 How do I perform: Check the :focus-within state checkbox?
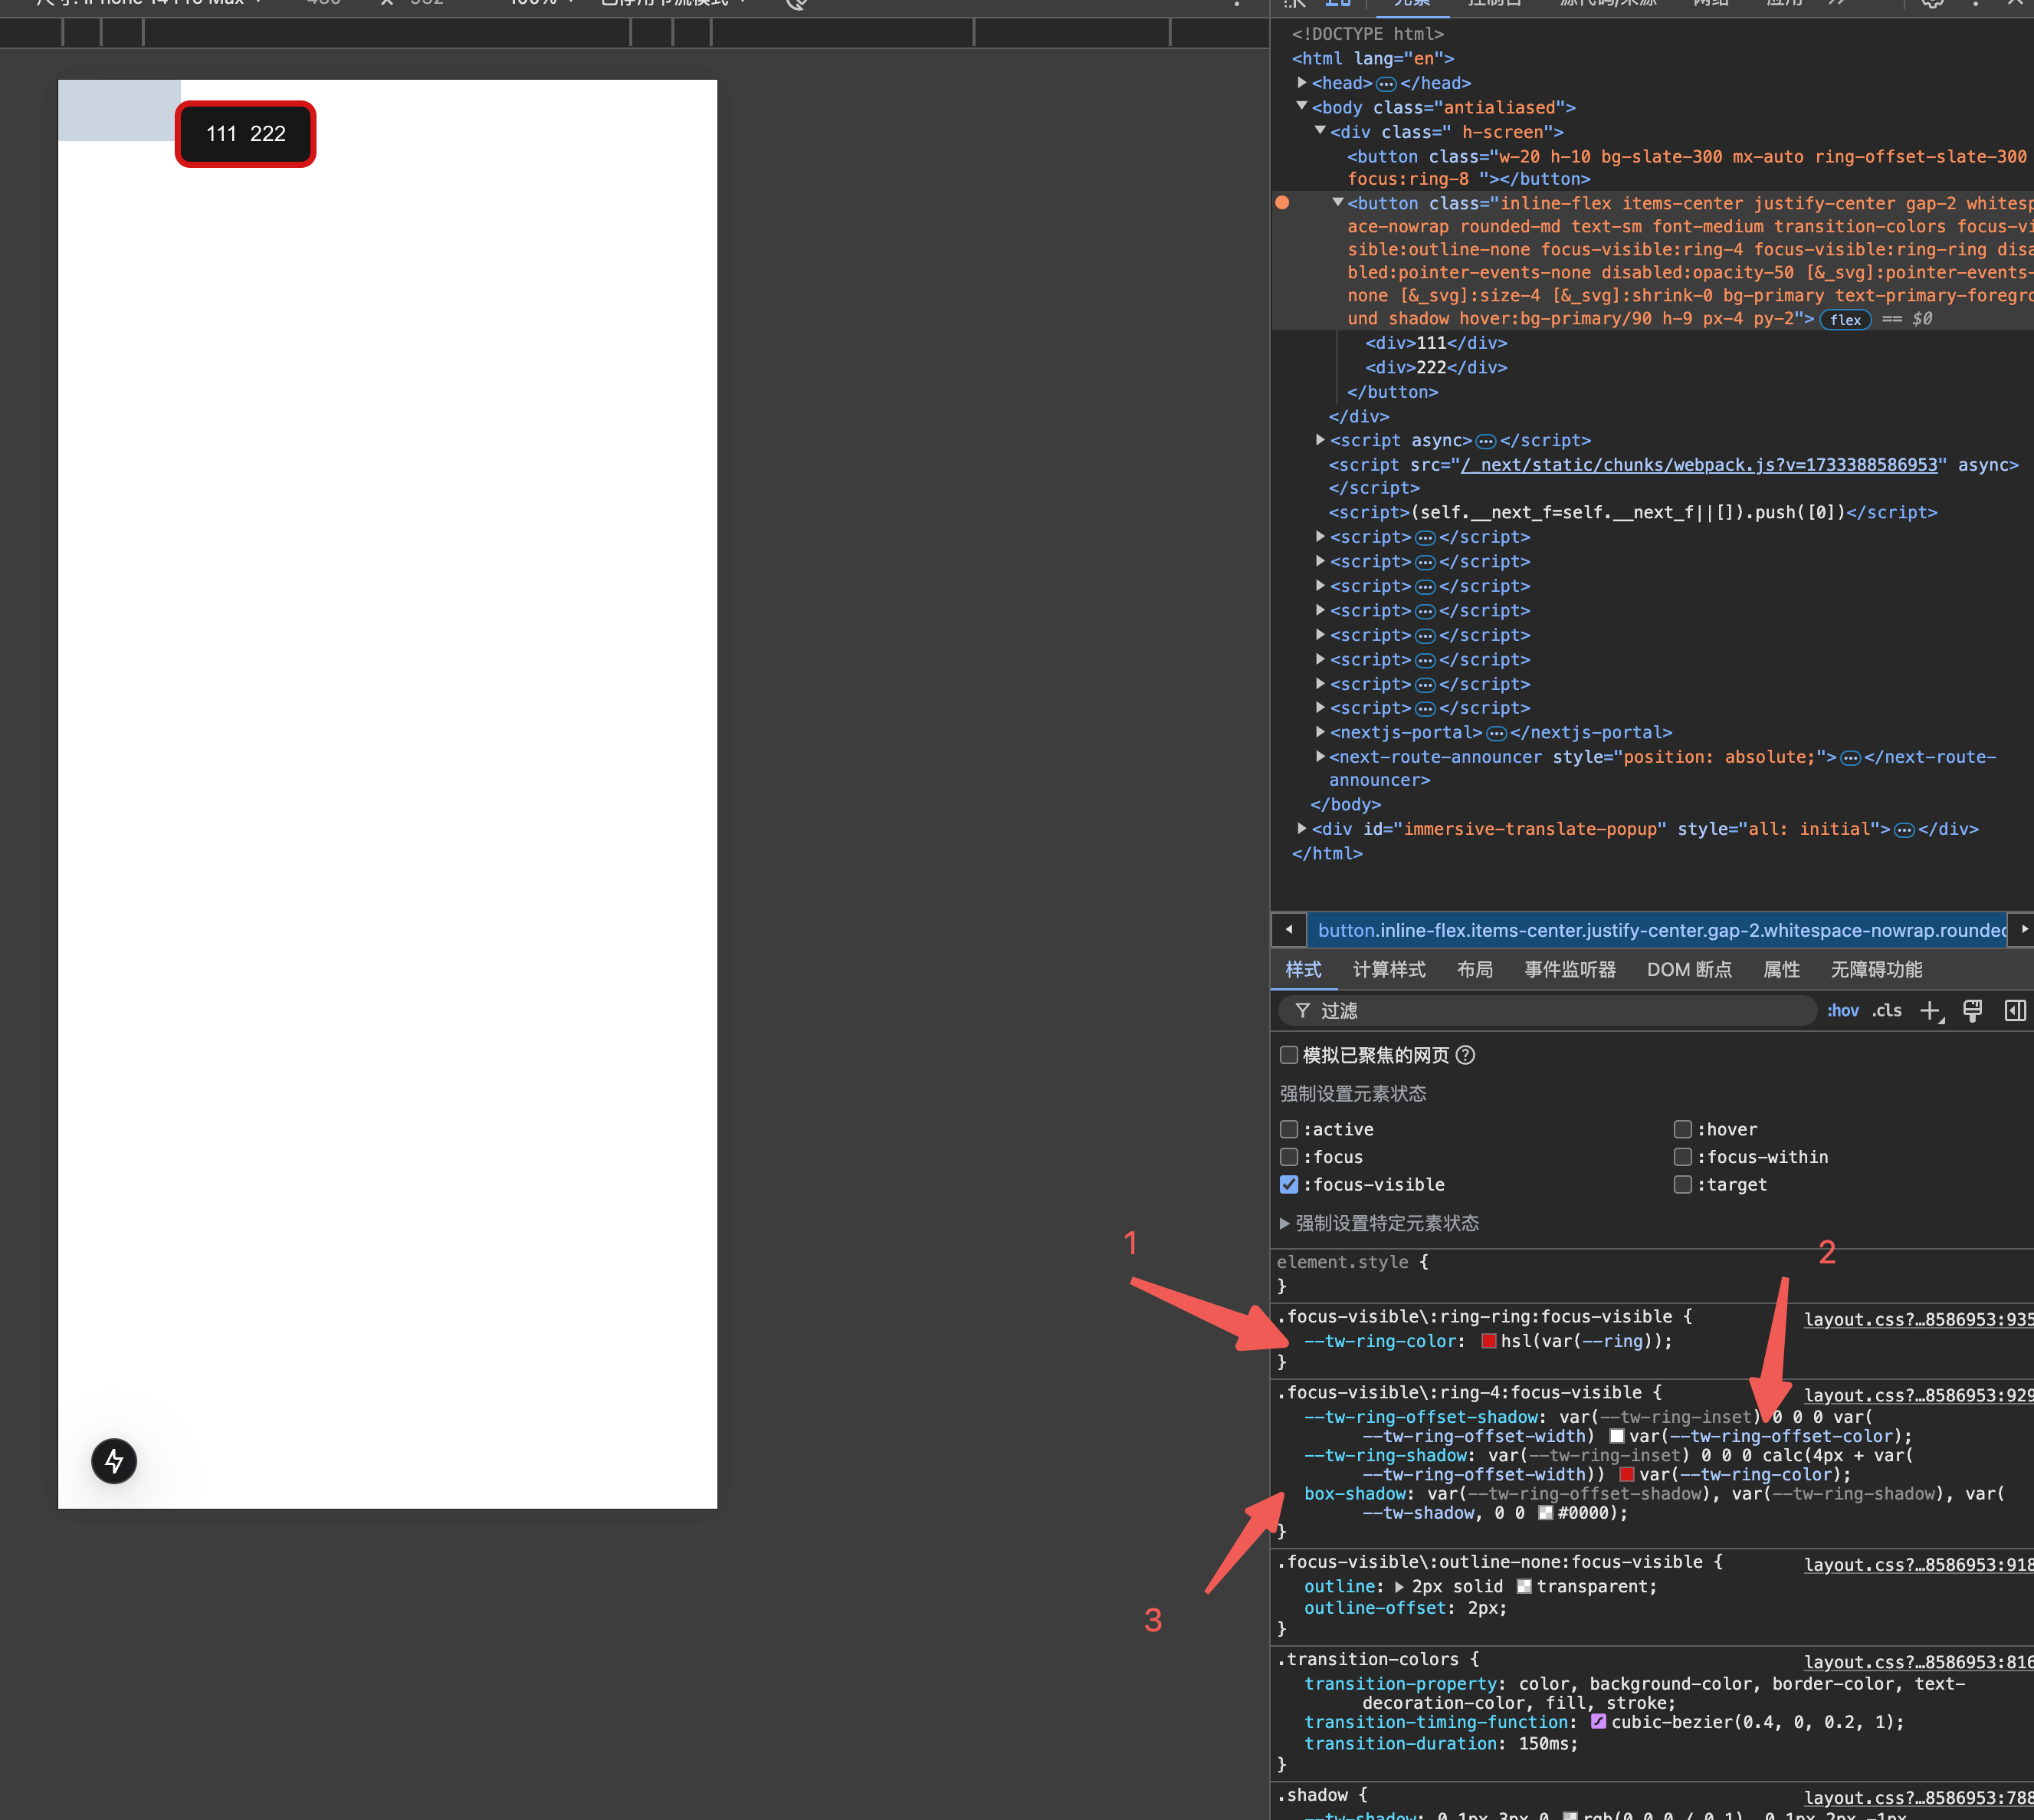(1683, 1157)
